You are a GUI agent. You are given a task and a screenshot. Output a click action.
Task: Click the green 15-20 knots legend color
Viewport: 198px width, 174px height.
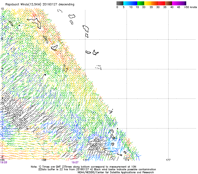(x=141, y=3)
